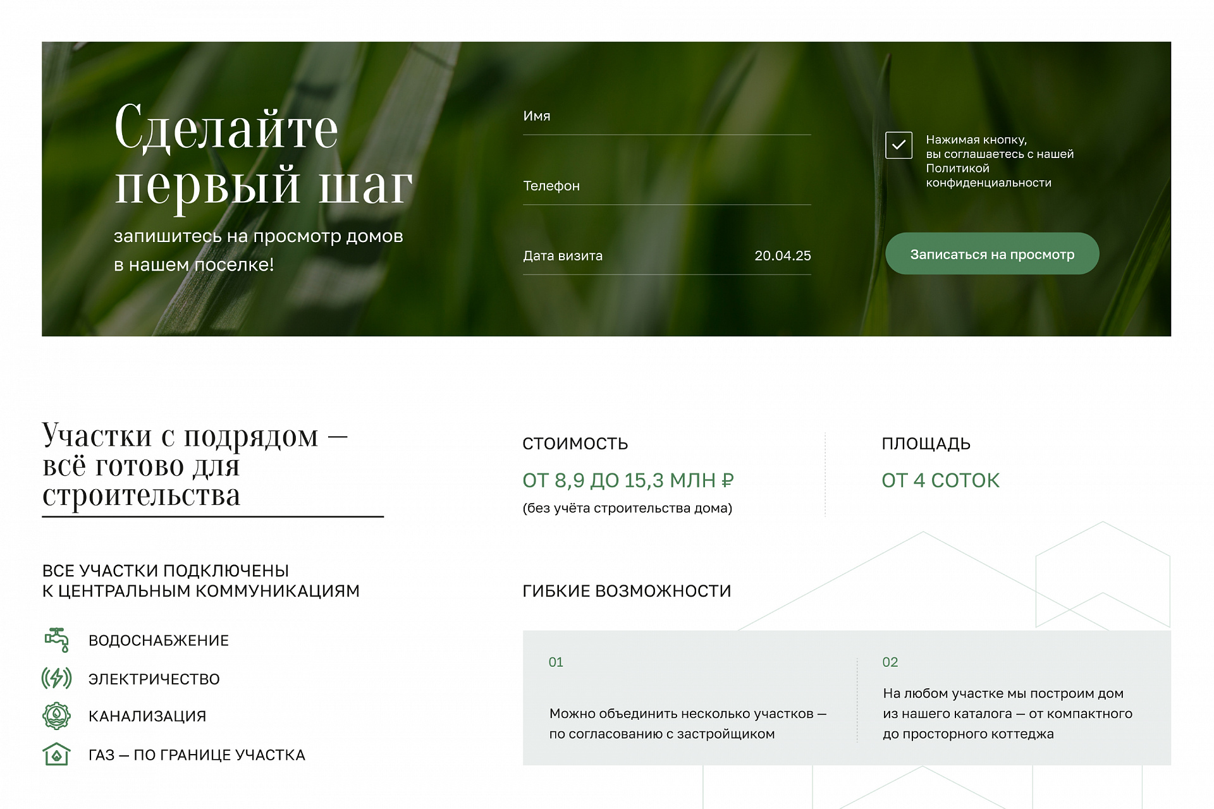Click the 'Политикой конфиденциальности' agreement text
Screen dimensions: 1214x809
point(988,176)
